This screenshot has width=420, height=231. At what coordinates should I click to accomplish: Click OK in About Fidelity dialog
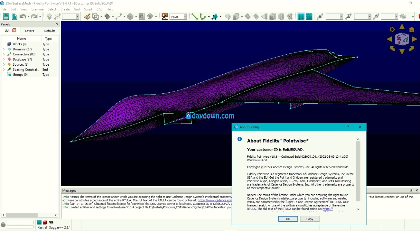coord(288,219)
